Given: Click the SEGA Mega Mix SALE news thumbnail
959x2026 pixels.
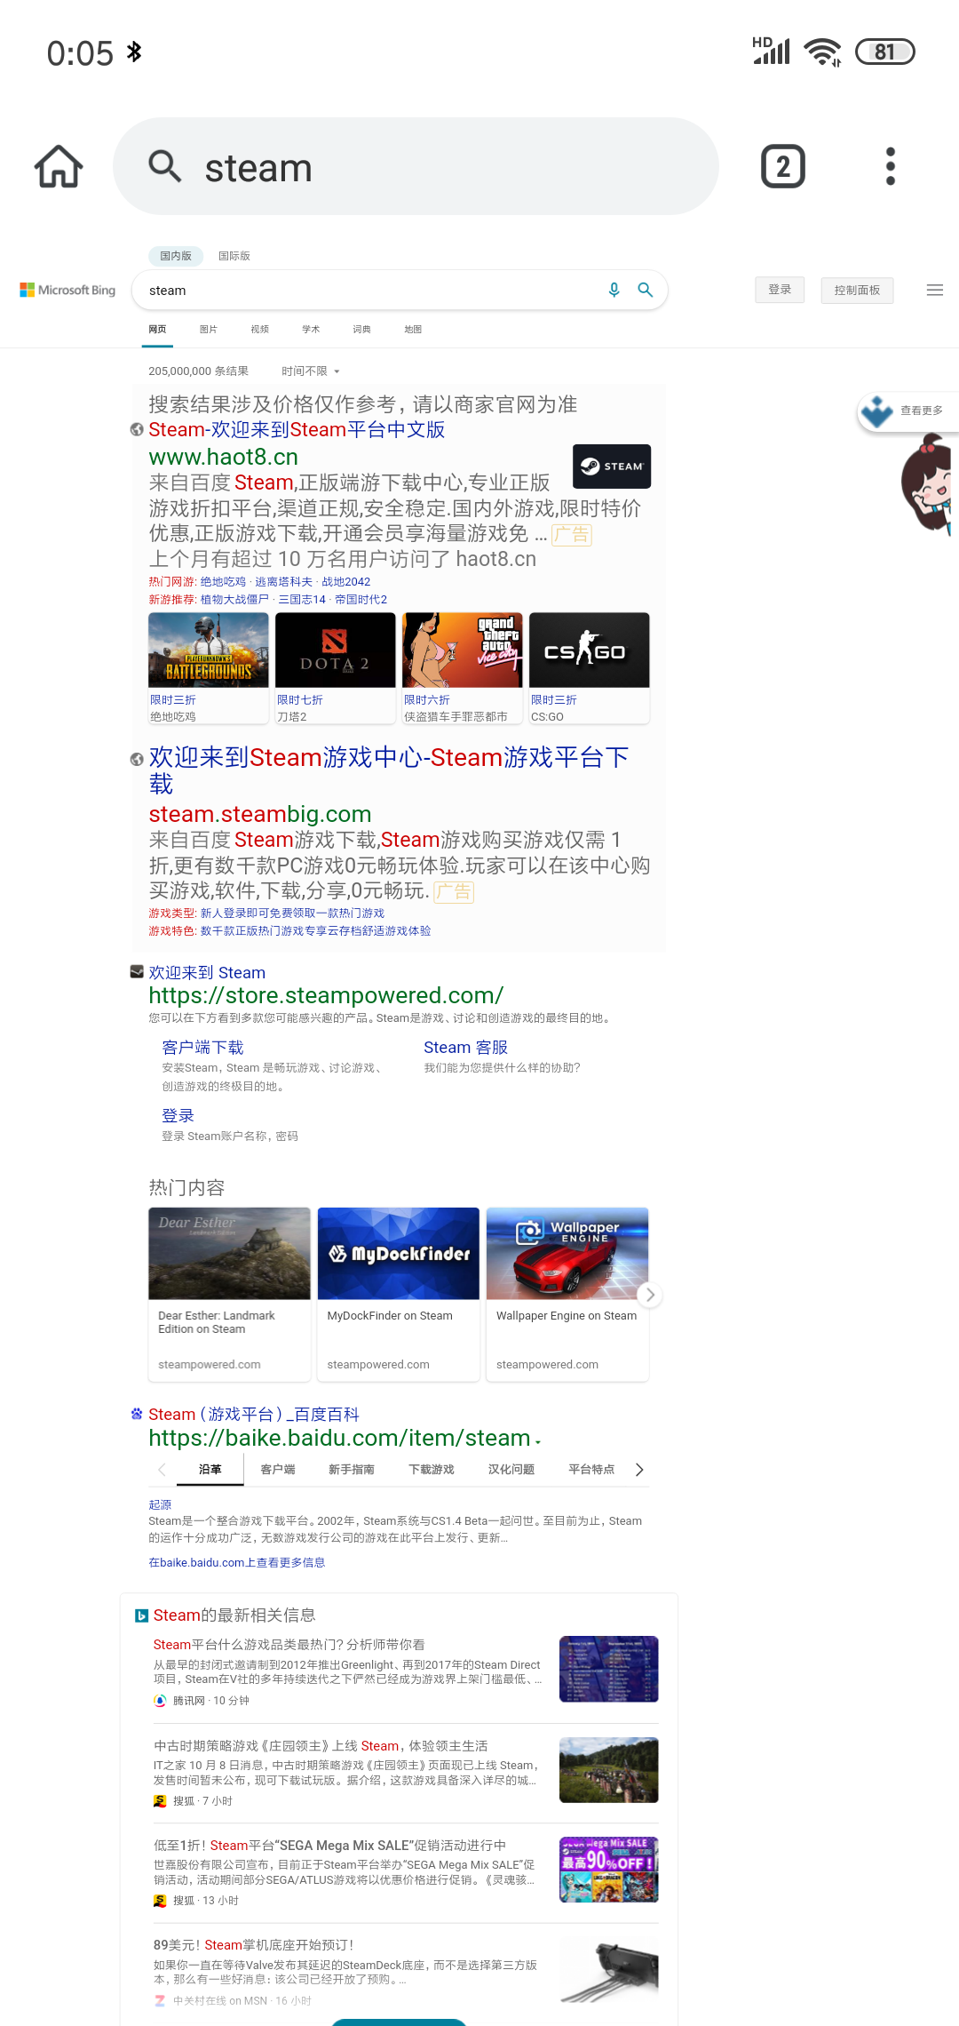Looking at the screenshot, I should pos(609,1870).
